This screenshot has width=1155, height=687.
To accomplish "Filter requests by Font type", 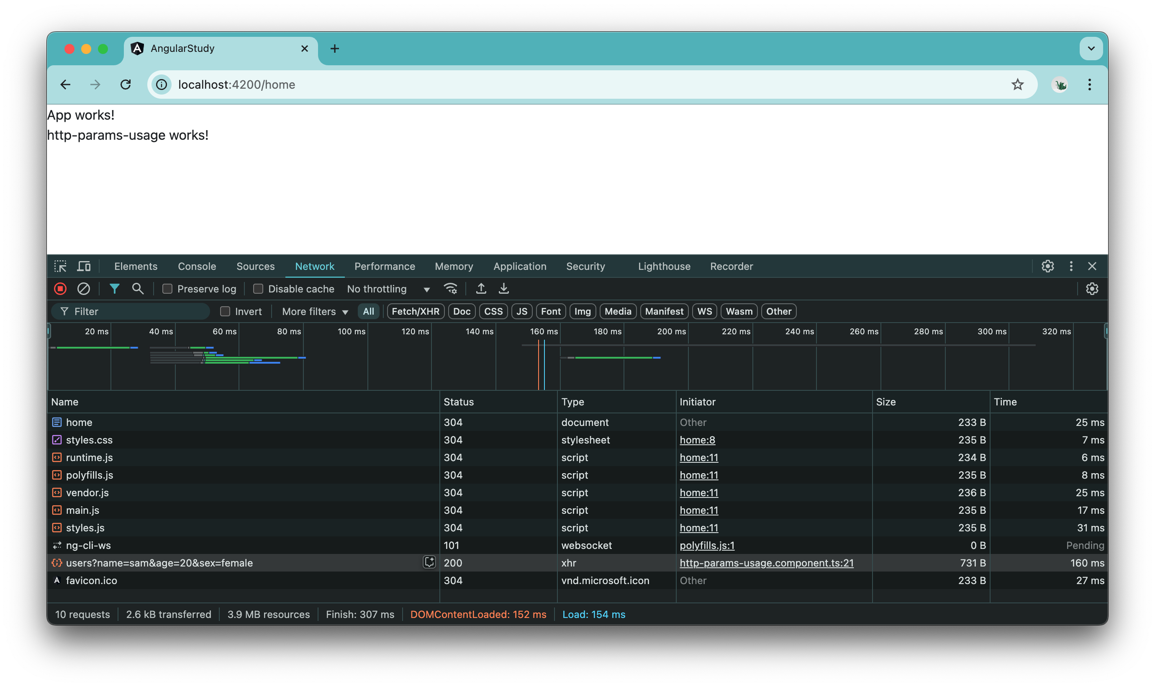I will click(551, 312).
